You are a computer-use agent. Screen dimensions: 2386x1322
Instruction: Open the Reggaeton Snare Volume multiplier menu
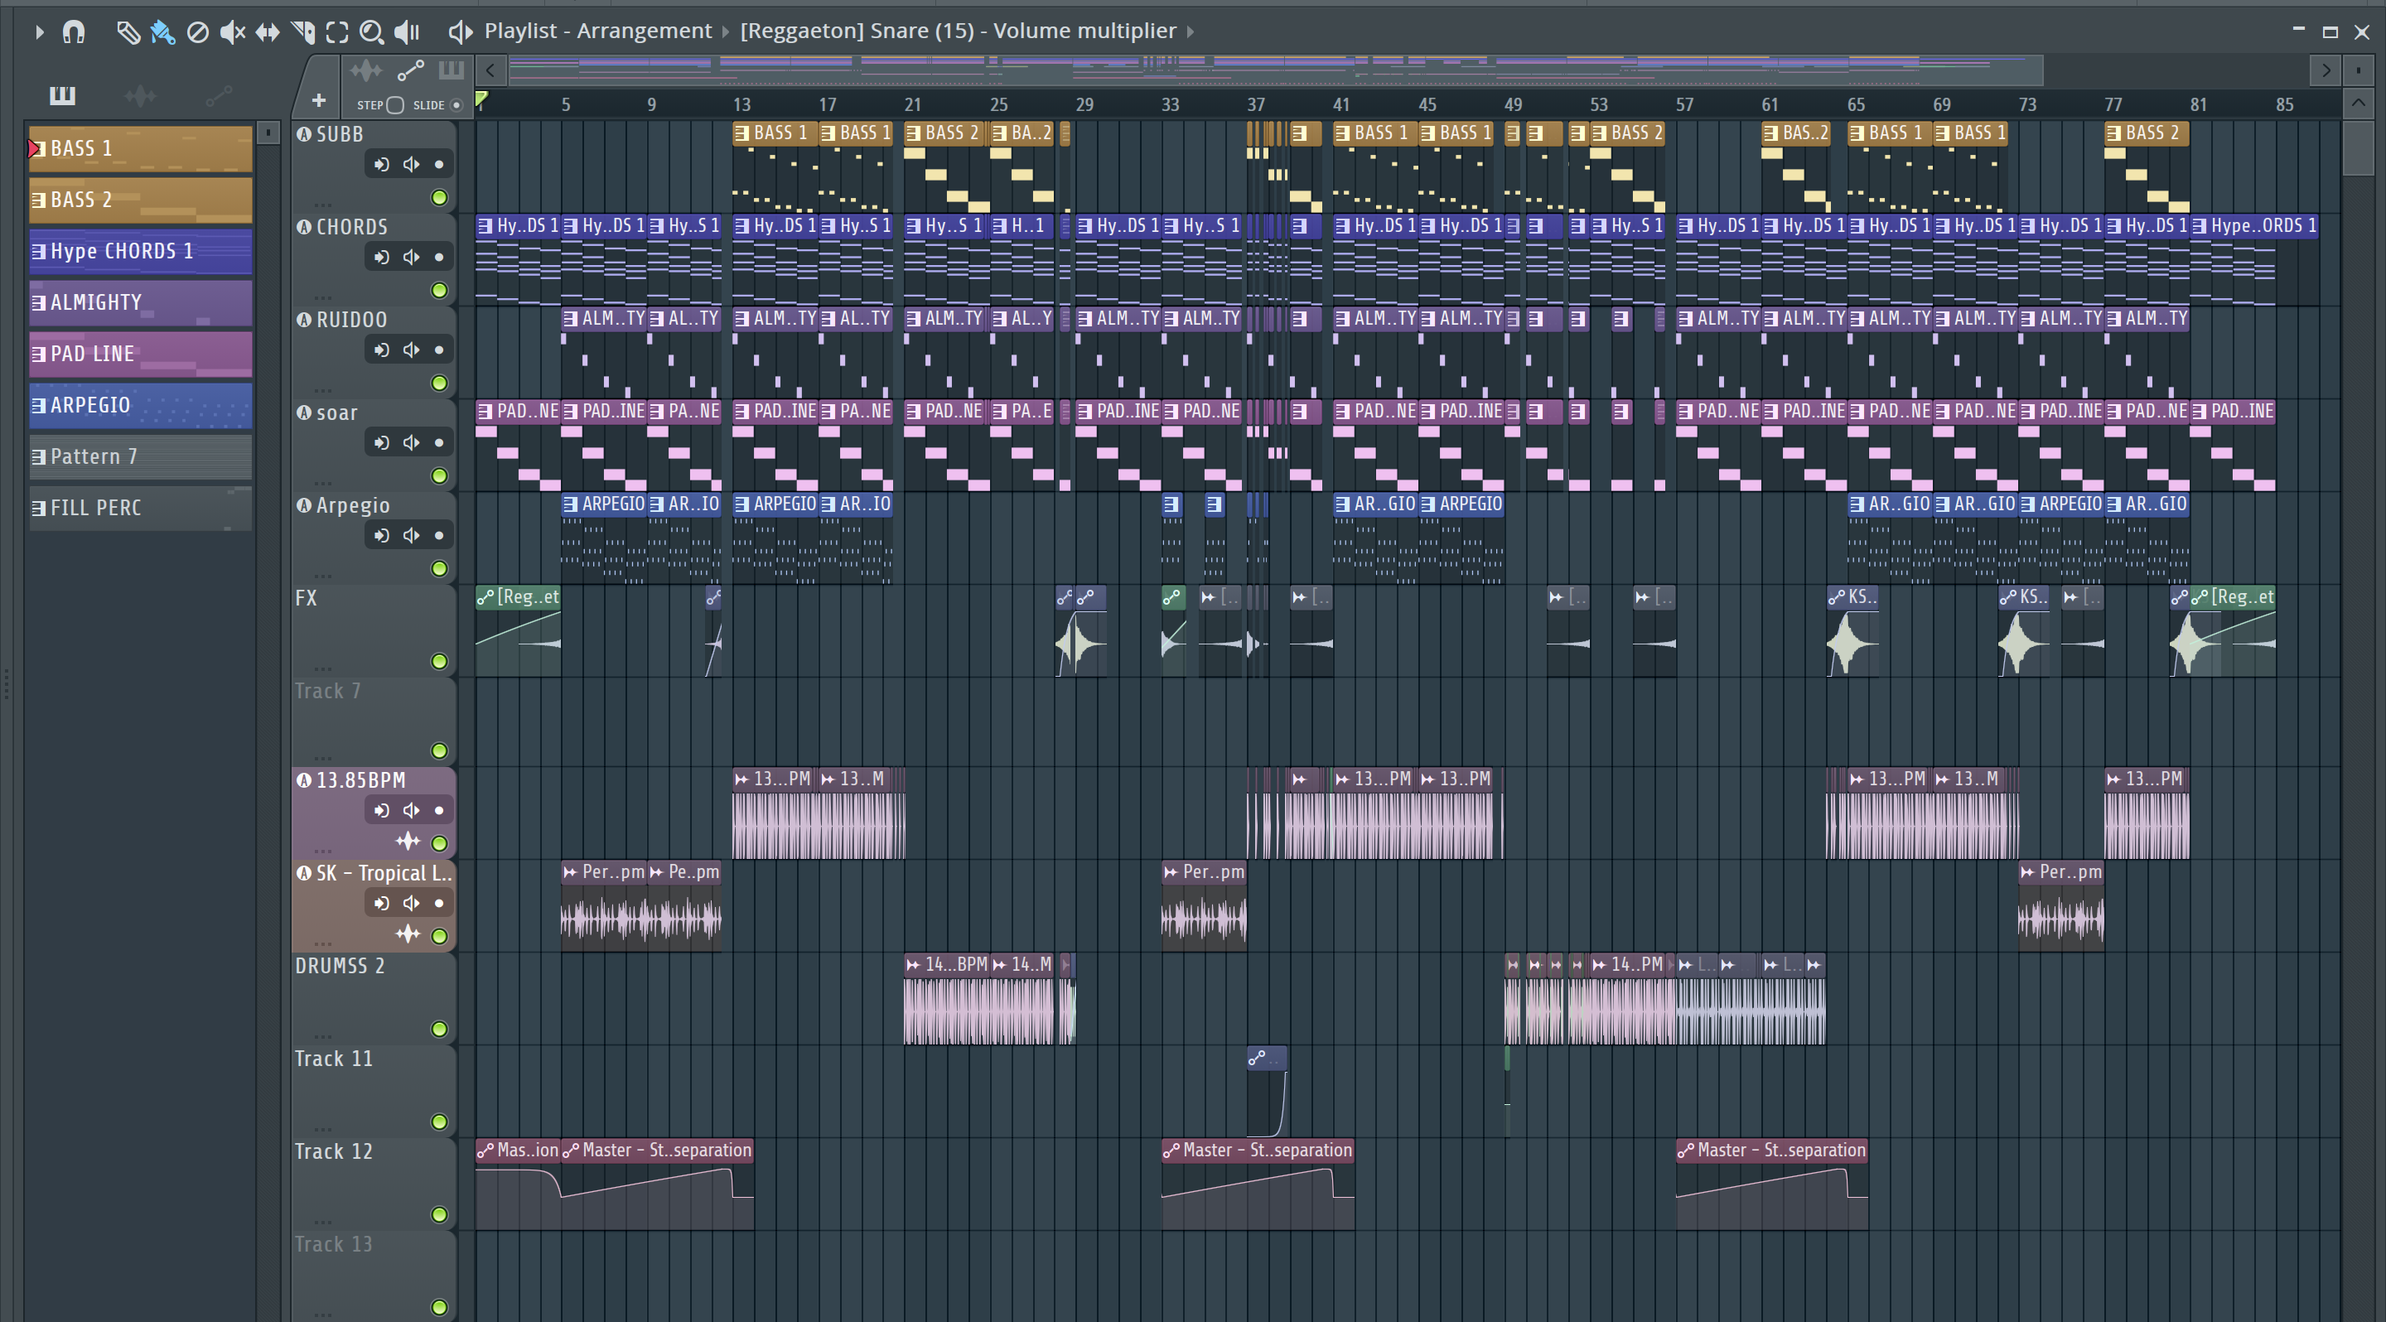click(x=958, y=31)
